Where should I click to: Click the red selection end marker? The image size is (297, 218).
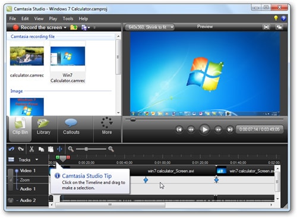point(68,157)
